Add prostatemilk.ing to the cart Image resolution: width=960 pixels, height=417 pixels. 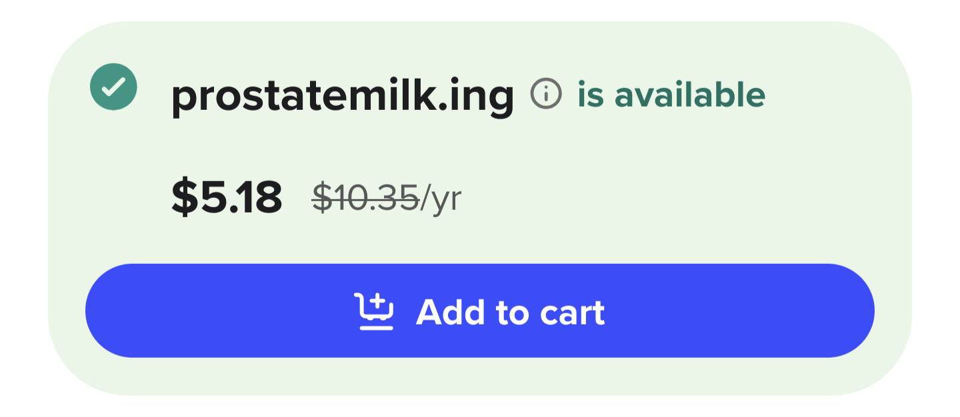479,310
